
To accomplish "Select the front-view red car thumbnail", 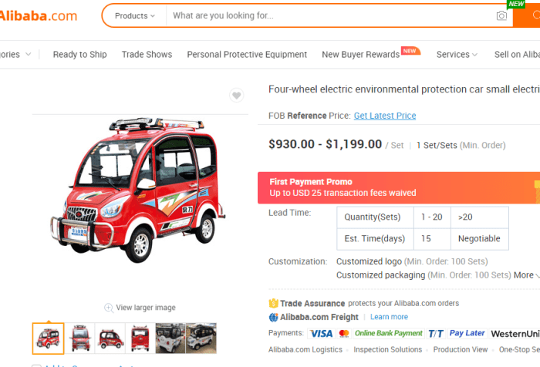I will tap(79, 338).
